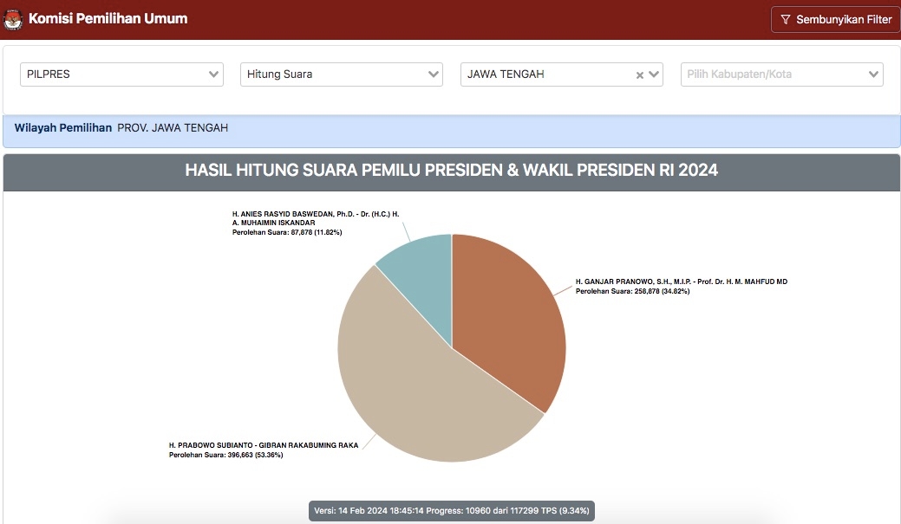Click Perolehan Suara 396,663 (53.36%) text

pyautogui.click(x=225, y=455)
